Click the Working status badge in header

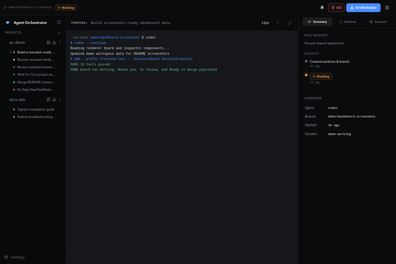[66, 8]
